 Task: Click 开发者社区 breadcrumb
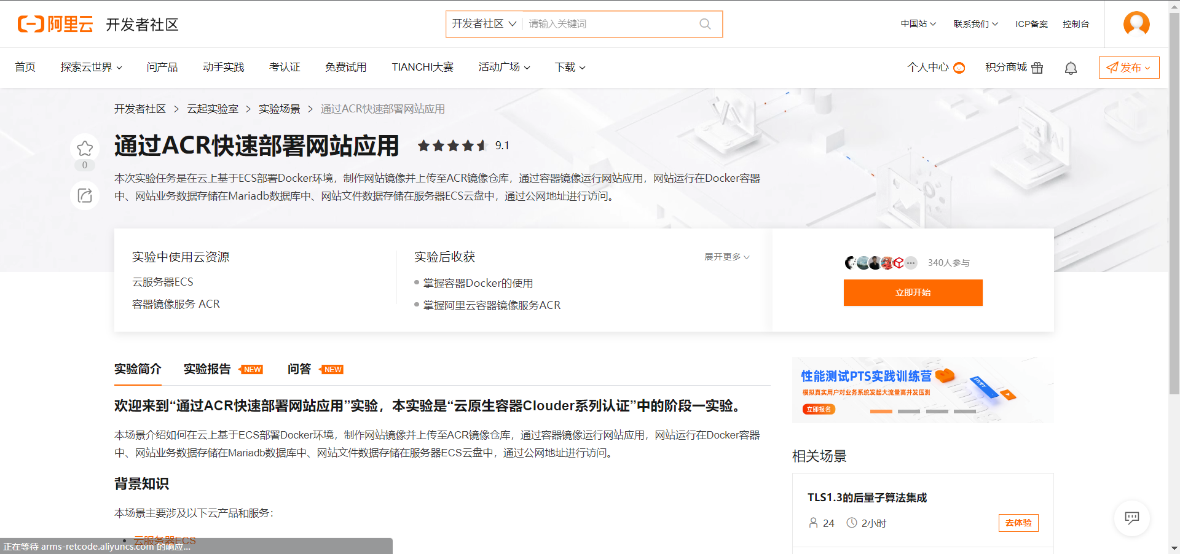tap(140, 109)
